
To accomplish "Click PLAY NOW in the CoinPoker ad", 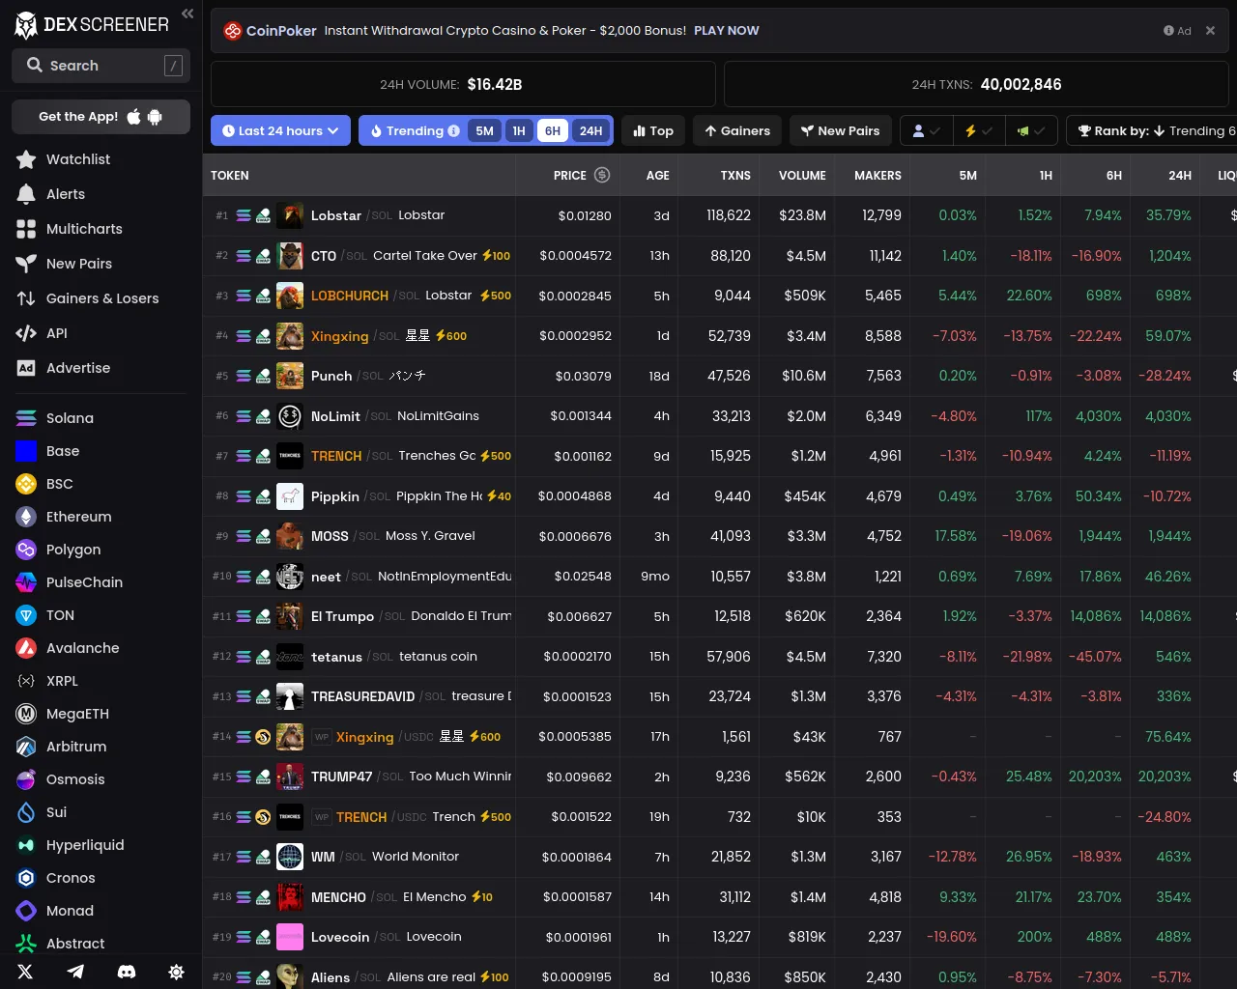I will click(726, 31).
